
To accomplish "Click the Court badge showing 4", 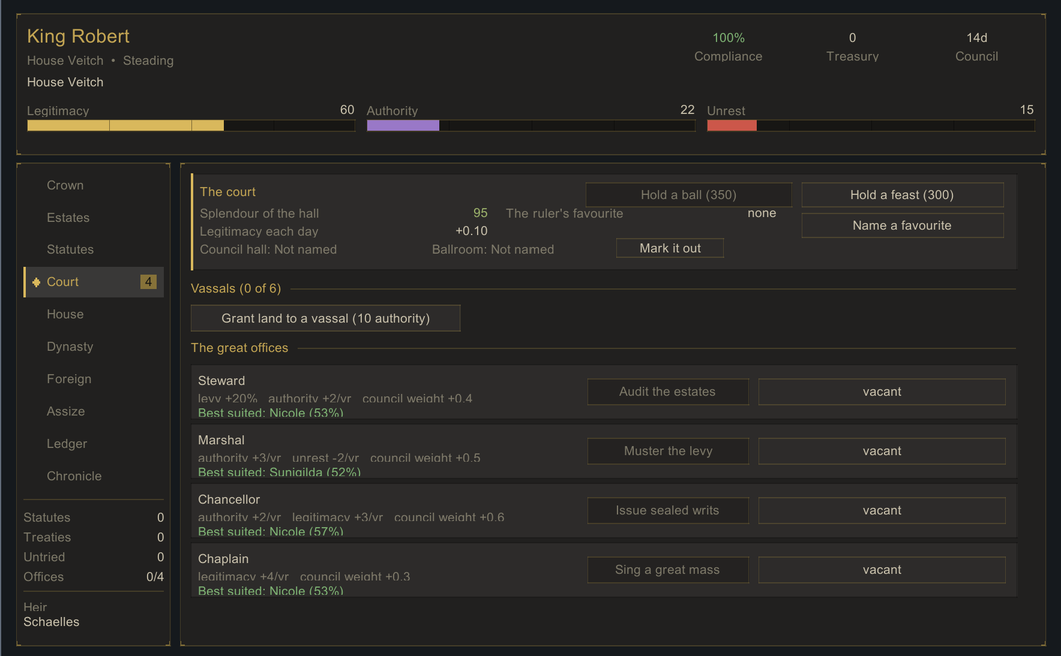I will tap(148, 282).
